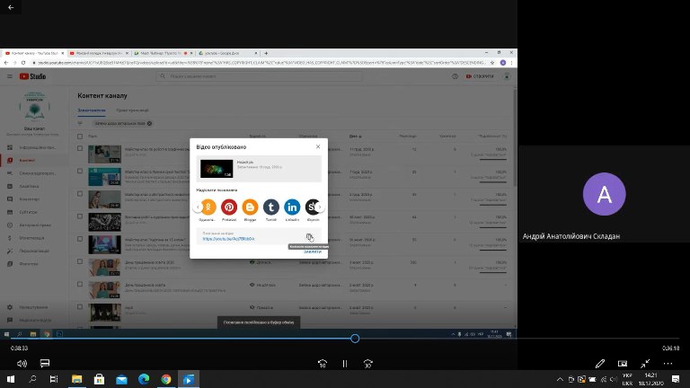This screenshot has width=690, height=388.
Task: Bookmark the page with the star icon
Action: click(492, 63)
